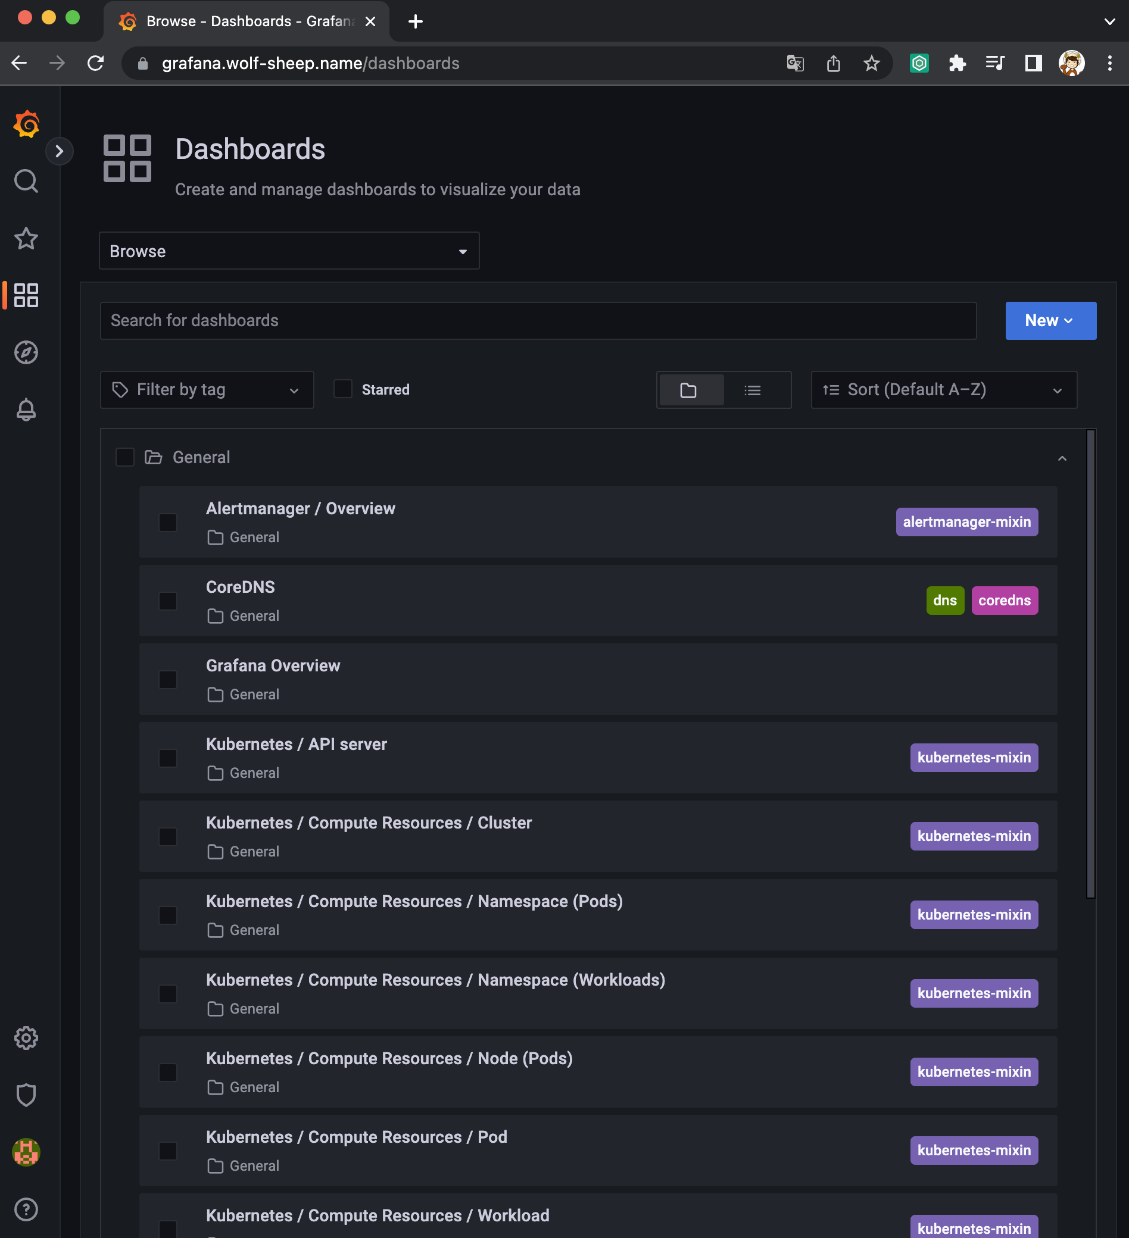This screenshot has height=1238, width=1129.
Task: Click the share page icon
Action: [833, 63]
